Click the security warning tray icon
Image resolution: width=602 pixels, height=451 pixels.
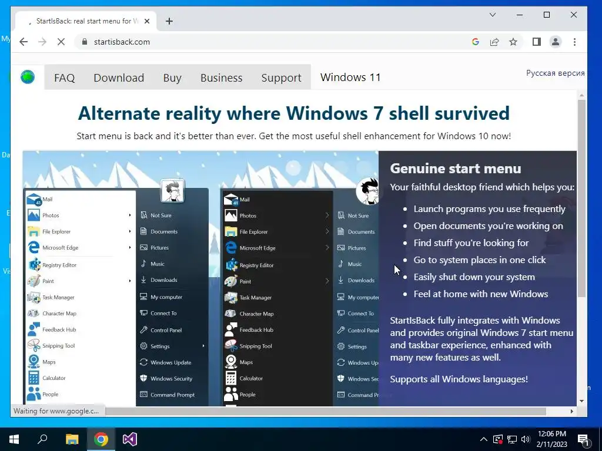[x=498, y=439]
